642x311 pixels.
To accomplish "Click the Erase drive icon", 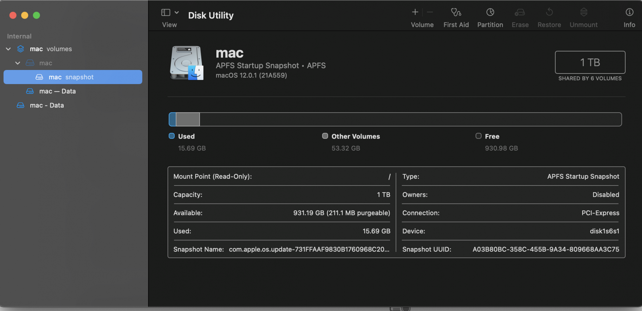I will (x=520, y=12).
